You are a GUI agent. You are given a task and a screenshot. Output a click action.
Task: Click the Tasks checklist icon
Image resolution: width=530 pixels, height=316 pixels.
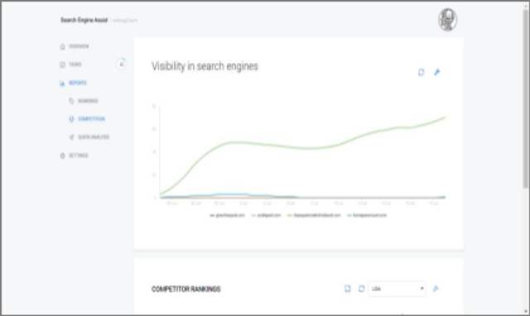62,65
